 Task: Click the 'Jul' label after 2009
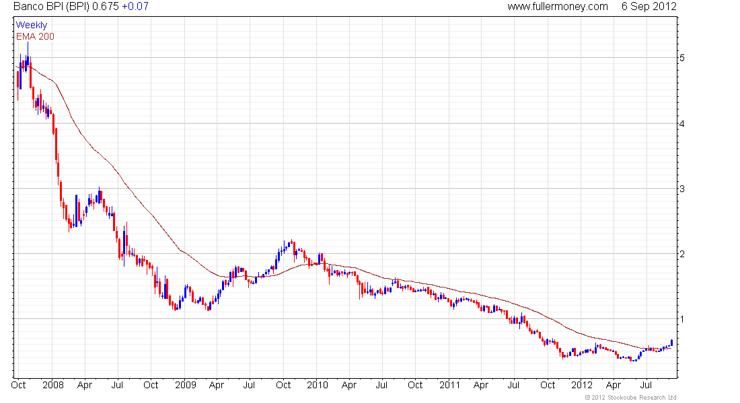249,385
